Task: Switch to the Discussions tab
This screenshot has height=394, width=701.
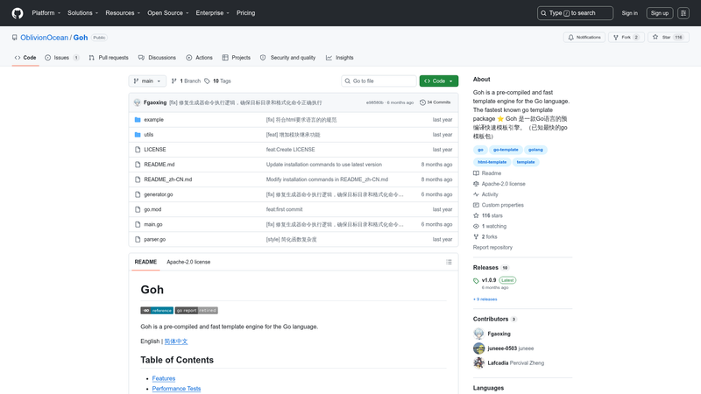Action: click(x=157, y=58)
